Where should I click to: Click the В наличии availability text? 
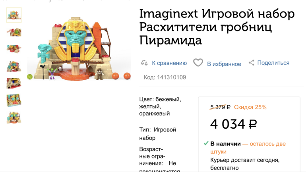[x=225, y=144]
